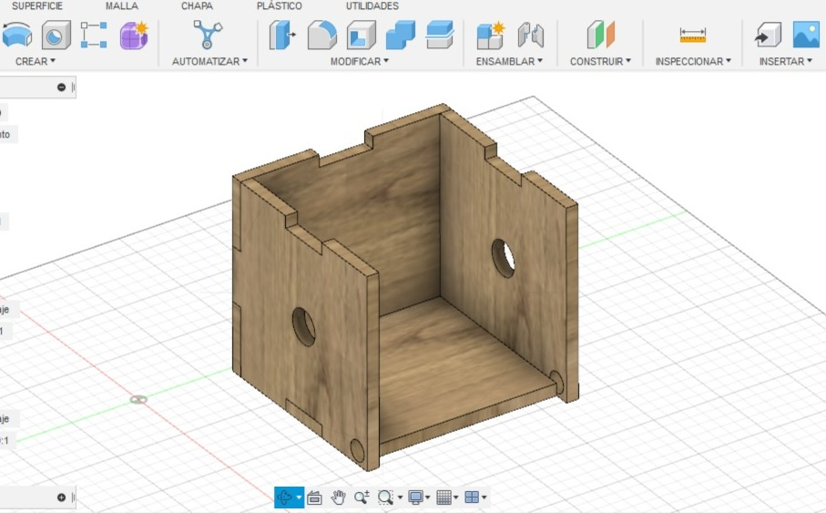
Task: Select the circular hole on the front panel
Action: (304, 327)
